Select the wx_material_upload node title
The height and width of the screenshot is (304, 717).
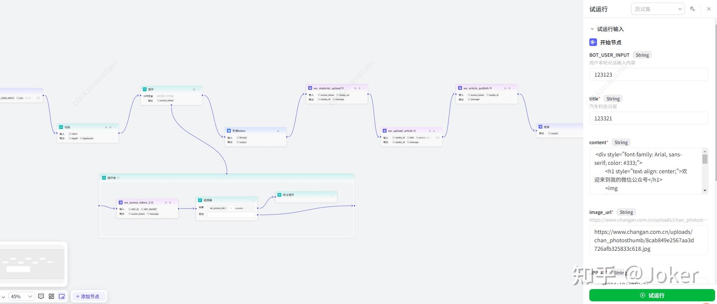pyautogui.click(x=327, y=88)
